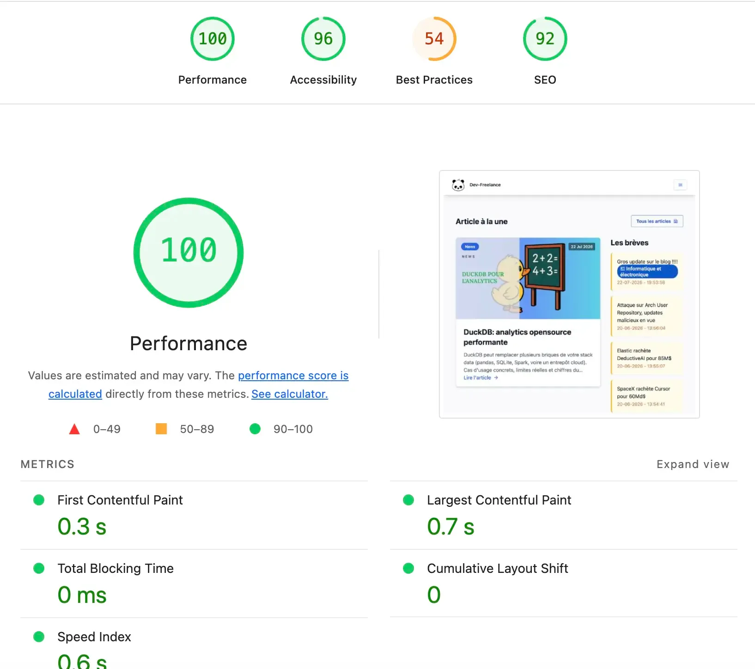Screen dimensions: 755x669
Task: Open the See calculator link
Action: [290, 394]
